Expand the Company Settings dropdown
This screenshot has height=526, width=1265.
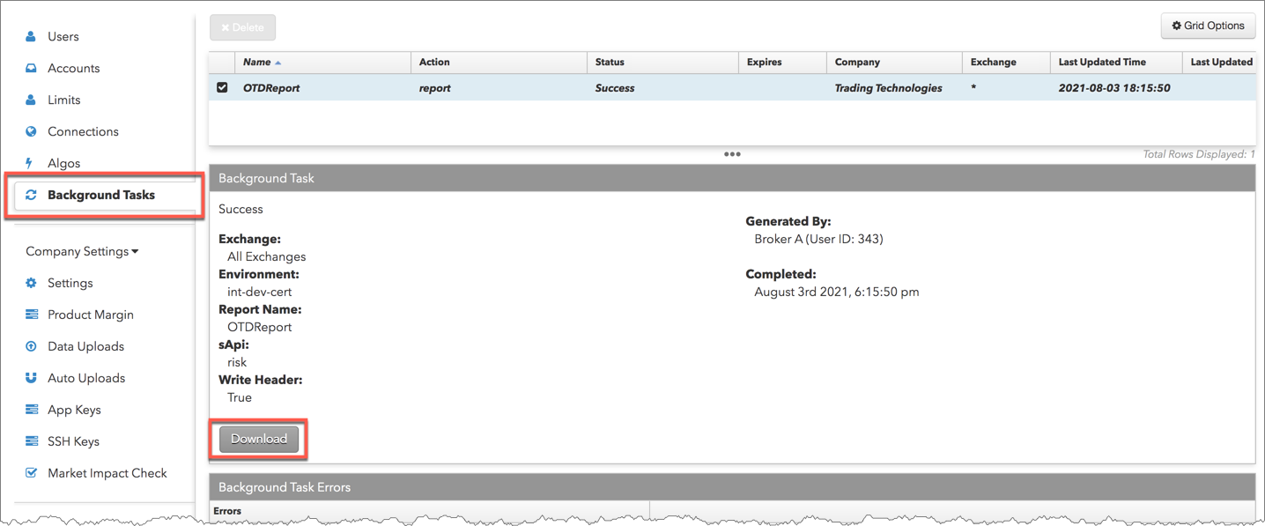click(82, 252)
